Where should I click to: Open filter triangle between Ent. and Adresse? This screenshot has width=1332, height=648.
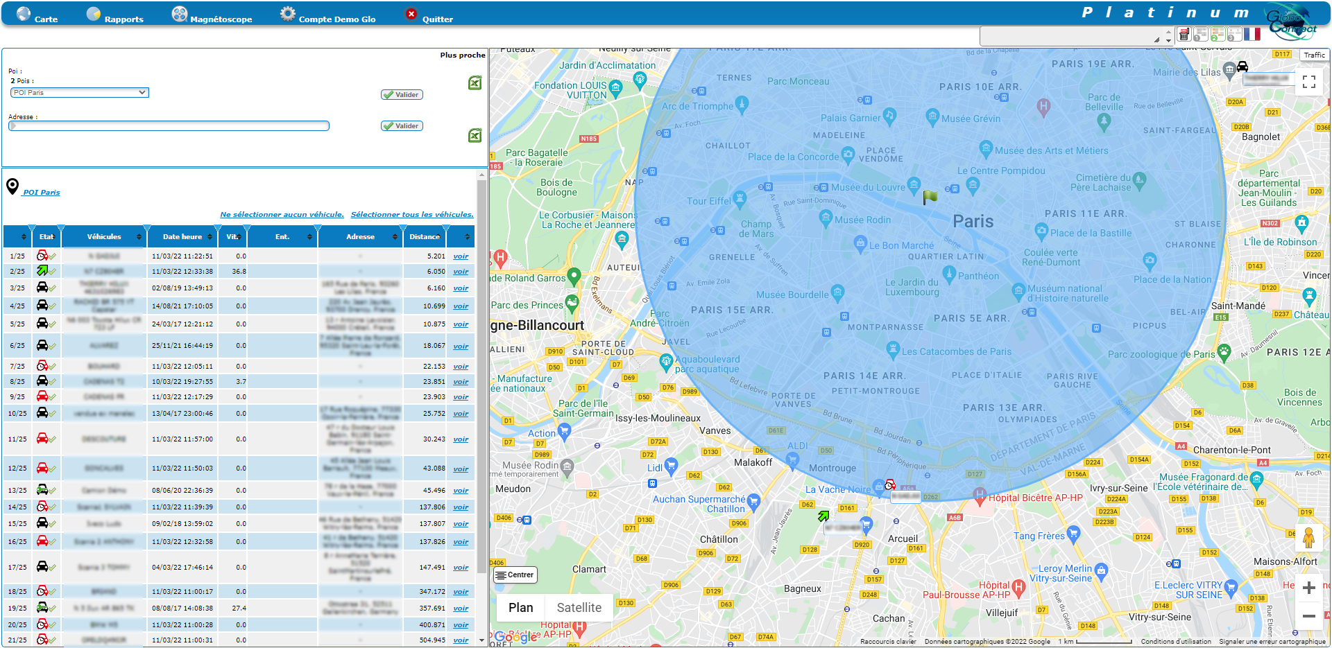coord(318,228)
